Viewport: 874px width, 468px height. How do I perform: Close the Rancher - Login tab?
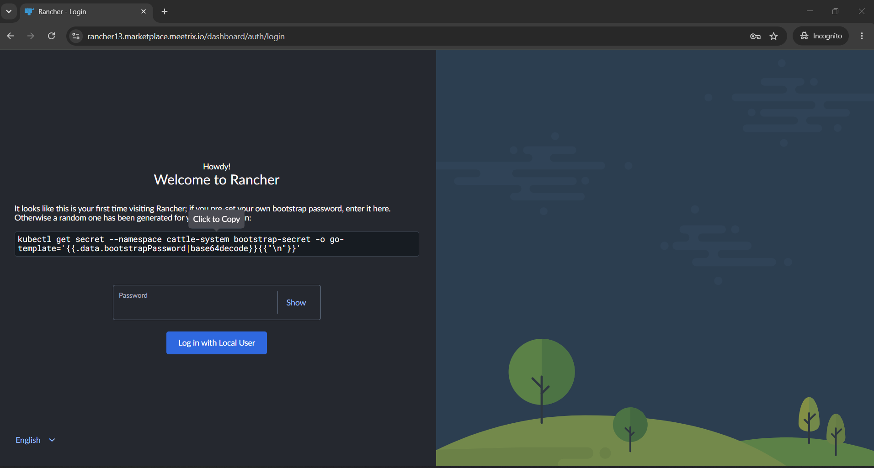[x=144, y=11]
